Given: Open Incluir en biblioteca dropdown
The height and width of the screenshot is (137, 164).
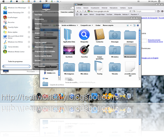Looking at the screenshot, I should (x=70, y=25).
